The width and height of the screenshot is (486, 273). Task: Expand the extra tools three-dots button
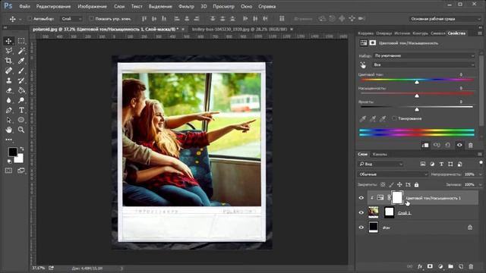click(8, 140)
